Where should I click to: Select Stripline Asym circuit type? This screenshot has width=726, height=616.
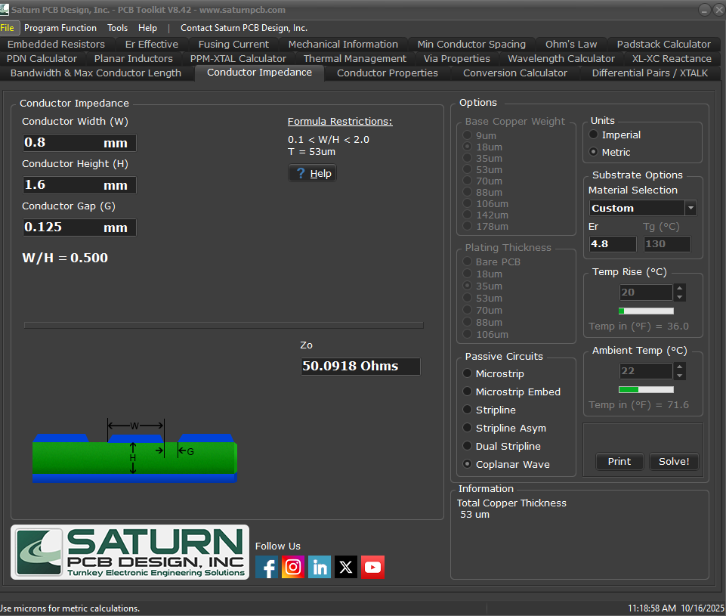(468, 428)
